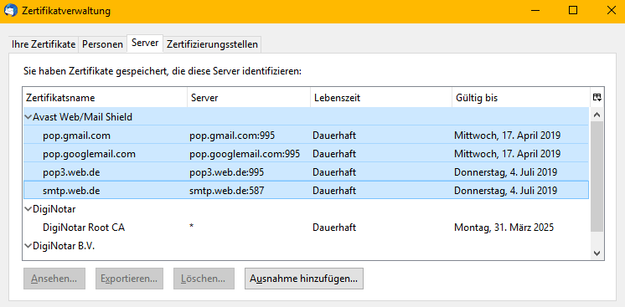This screenshot has height=307, width=625.
Task: Click the Thunderbird icon in title bar
Action: click(x=9, y=11)
